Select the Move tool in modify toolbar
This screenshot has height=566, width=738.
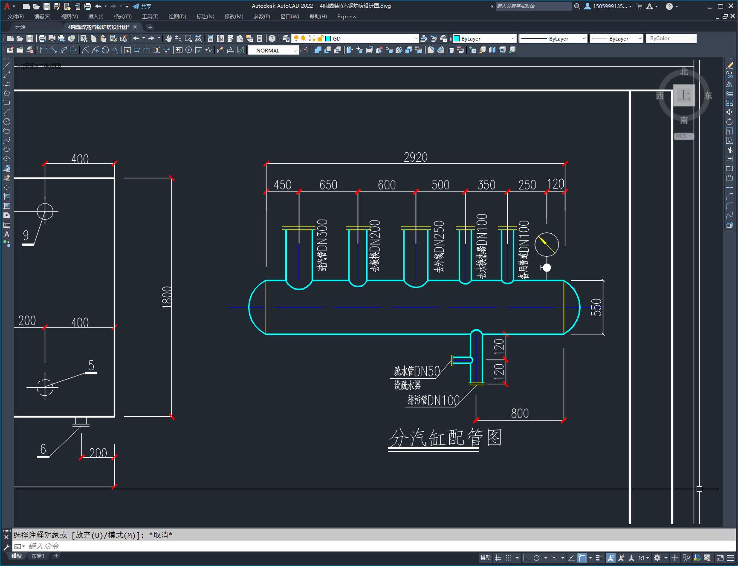click(729, 112)
